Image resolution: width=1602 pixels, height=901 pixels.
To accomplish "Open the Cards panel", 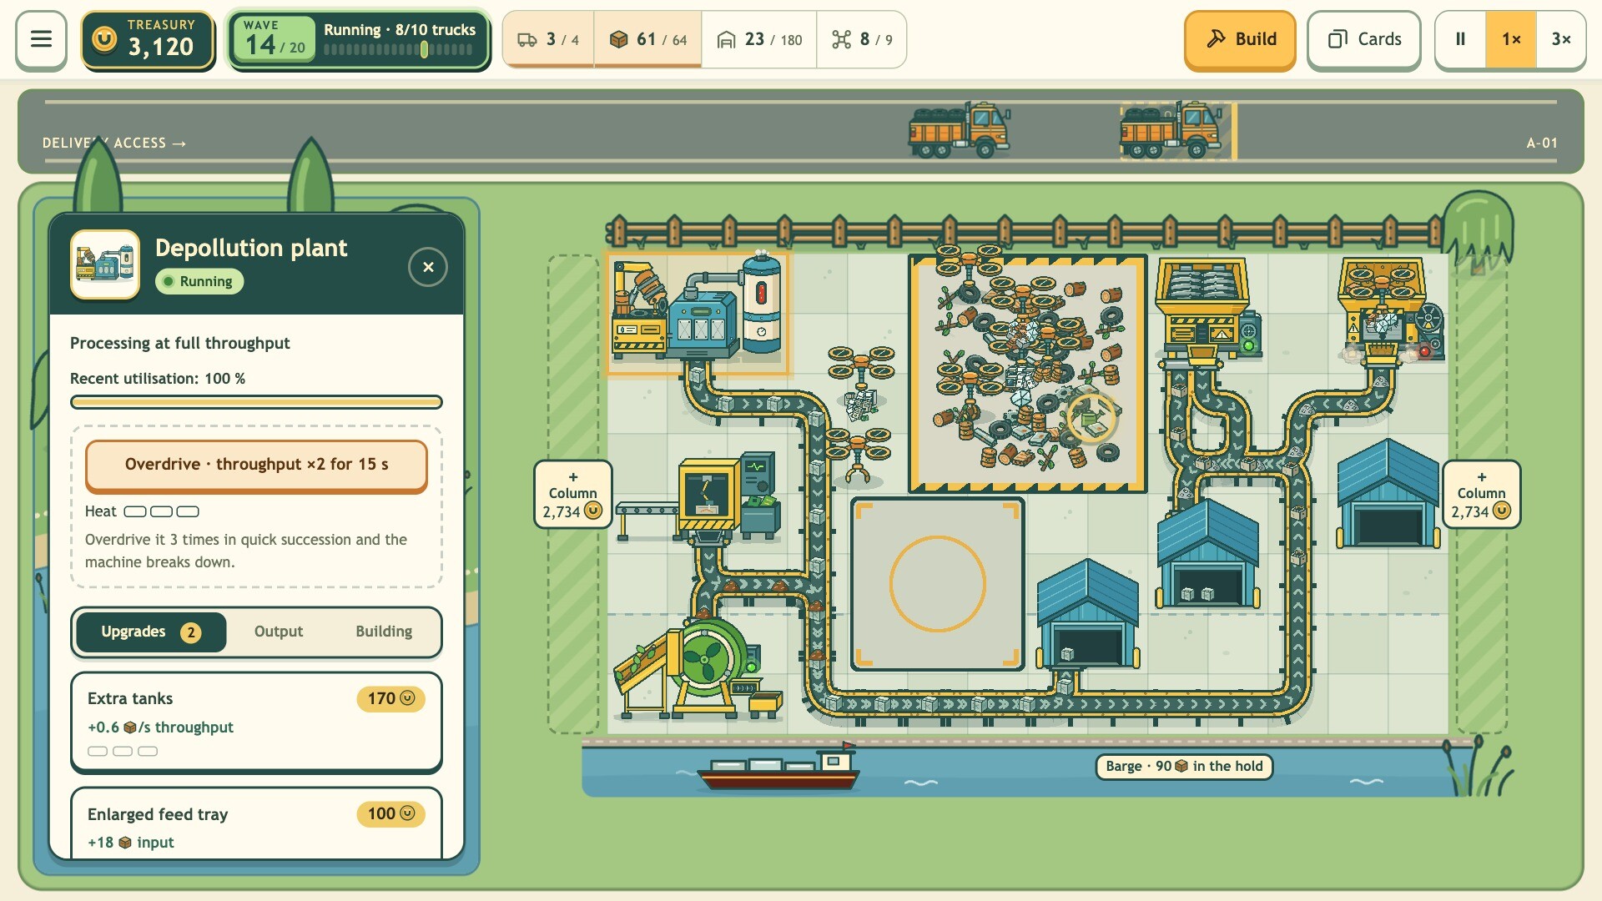I will tap(1364, 39).
